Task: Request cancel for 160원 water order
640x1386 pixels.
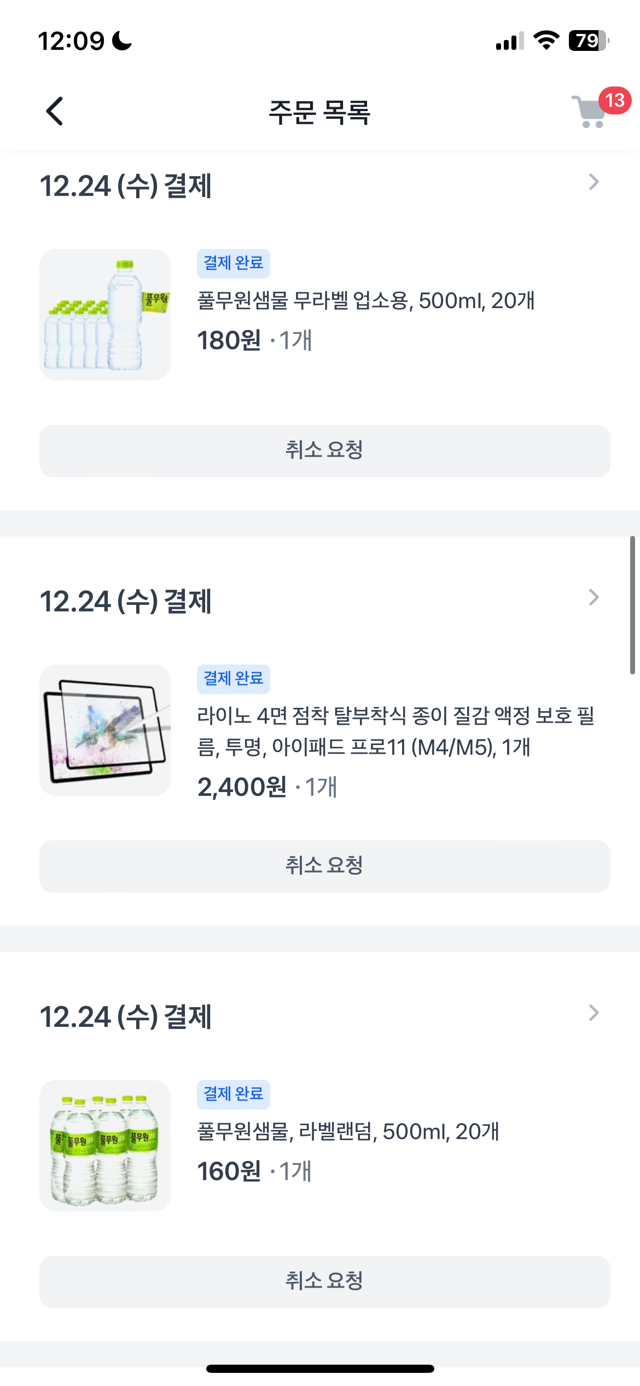Action: (324, 1282)
